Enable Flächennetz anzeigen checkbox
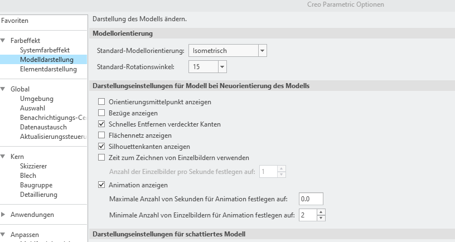Viewport: 455px width, 242px height. coord(101,135)
